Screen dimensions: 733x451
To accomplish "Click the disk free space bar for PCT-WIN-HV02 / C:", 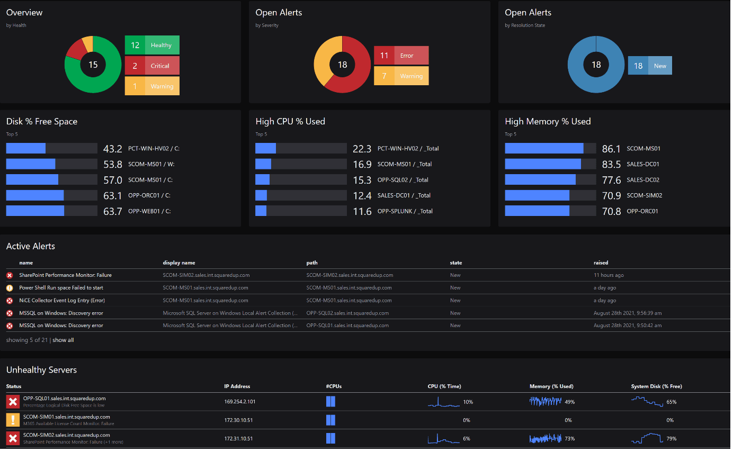I will point(51,149).
